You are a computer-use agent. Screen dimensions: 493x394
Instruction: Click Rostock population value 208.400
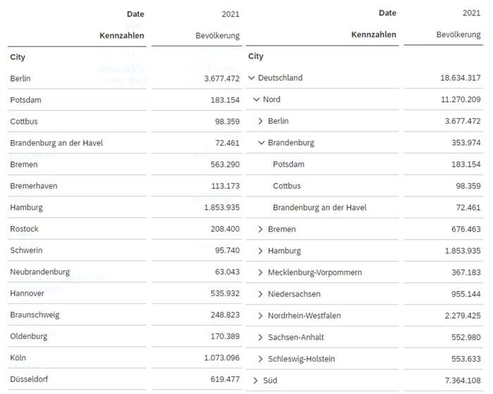(x=225, y=229)
